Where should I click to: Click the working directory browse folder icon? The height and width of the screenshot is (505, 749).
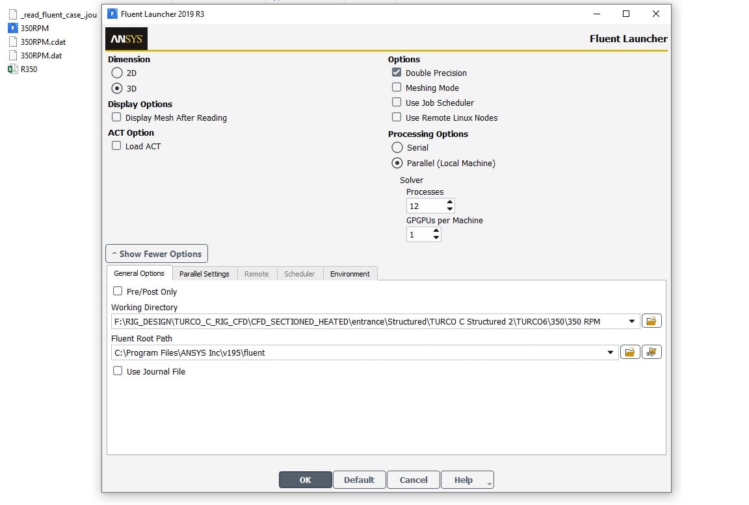(651, 321)
